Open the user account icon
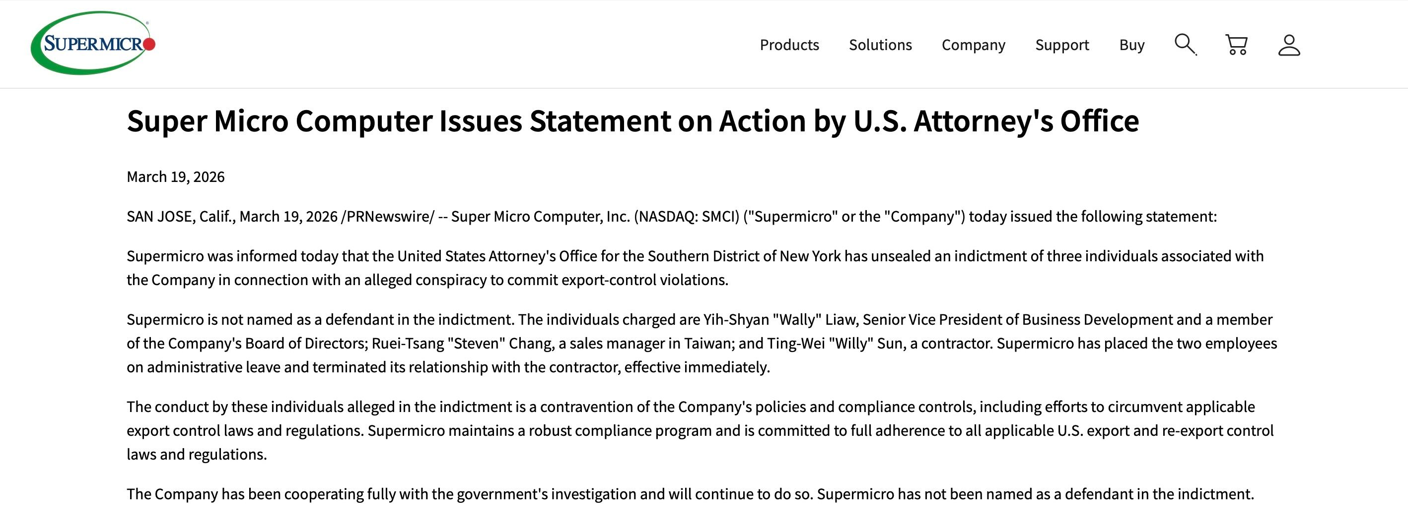Image resolution: width=1408 pixels, height=530 pixels. click(x=1289, y=45)
